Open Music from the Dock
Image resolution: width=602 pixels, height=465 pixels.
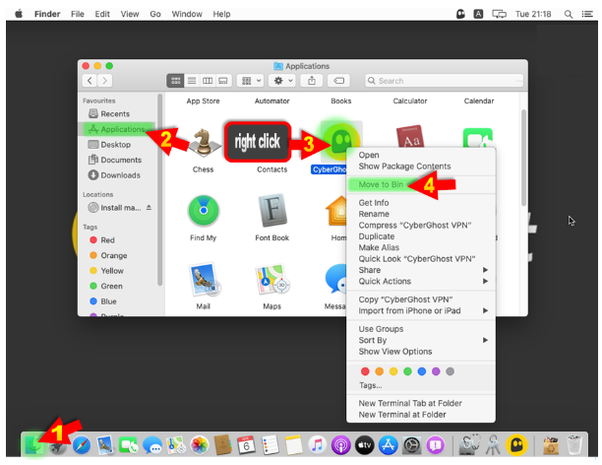pos(317,445)
